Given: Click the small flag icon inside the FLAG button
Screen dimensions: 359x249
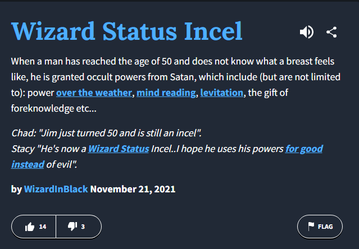Looking at the screenshot, I should pyautogui.click(x=311, y=227).
